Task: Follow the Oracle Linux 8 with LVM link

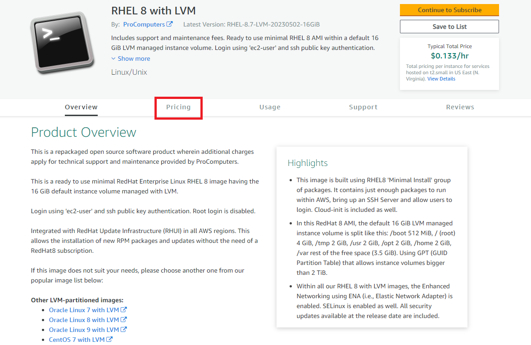Action: pos(84,320)
